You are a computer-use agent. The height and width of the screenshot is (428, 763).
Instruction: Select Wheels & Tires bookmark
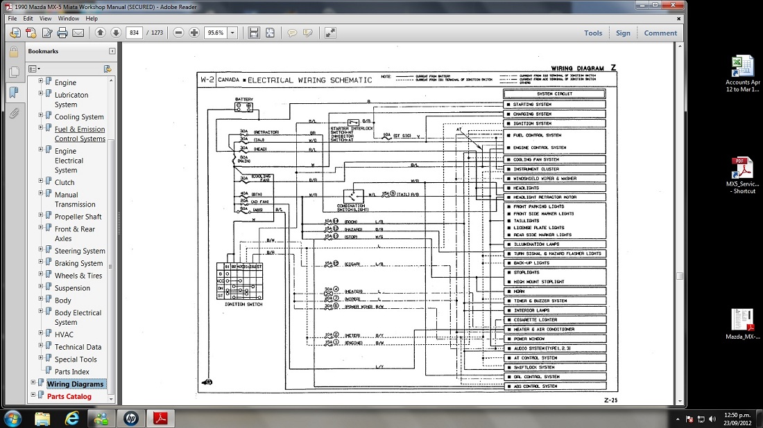[78, 276]
